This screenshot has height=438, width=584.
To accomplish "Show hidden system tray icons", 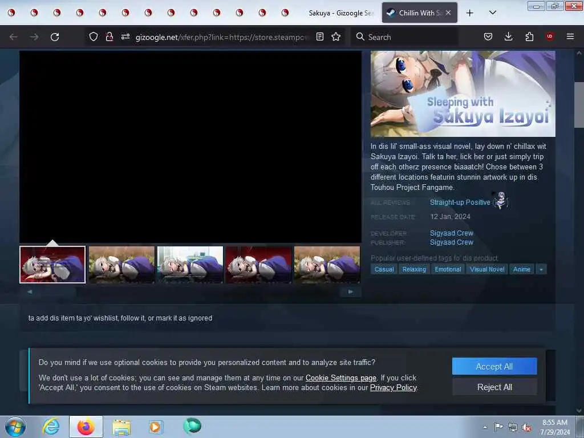I will 485,427.
